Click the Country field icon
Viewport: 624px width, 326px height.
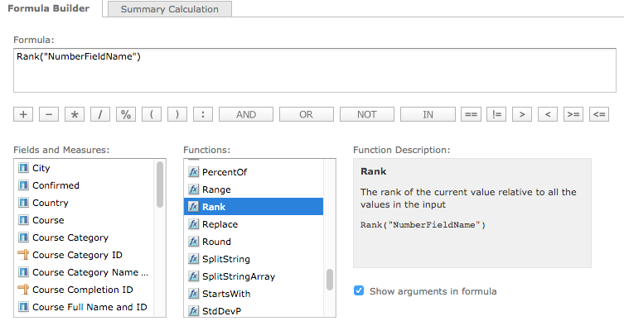[23, 203]
